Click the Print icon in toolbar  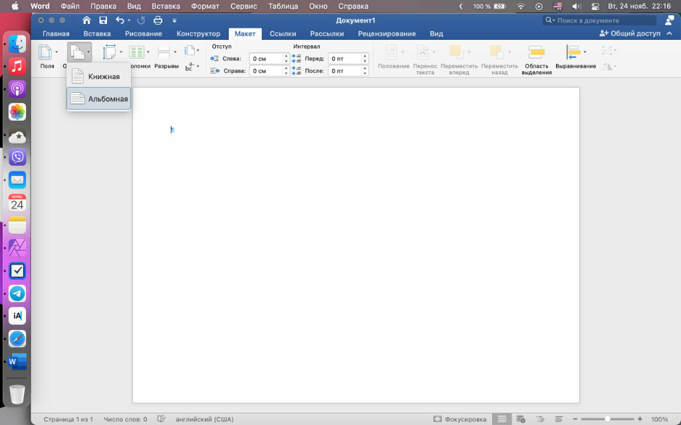click(x=158, y=21)
